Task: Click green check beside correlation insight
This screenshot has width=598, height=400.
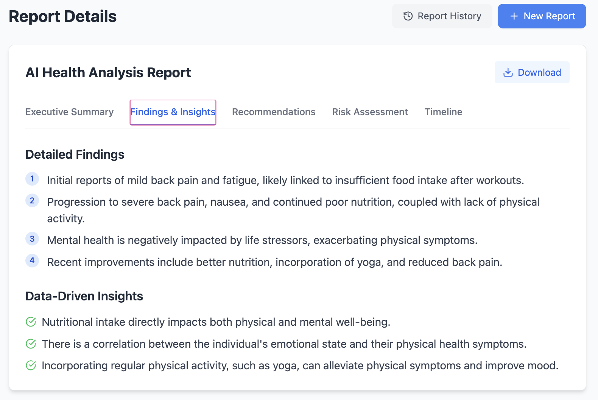Action: click(31, 344)
